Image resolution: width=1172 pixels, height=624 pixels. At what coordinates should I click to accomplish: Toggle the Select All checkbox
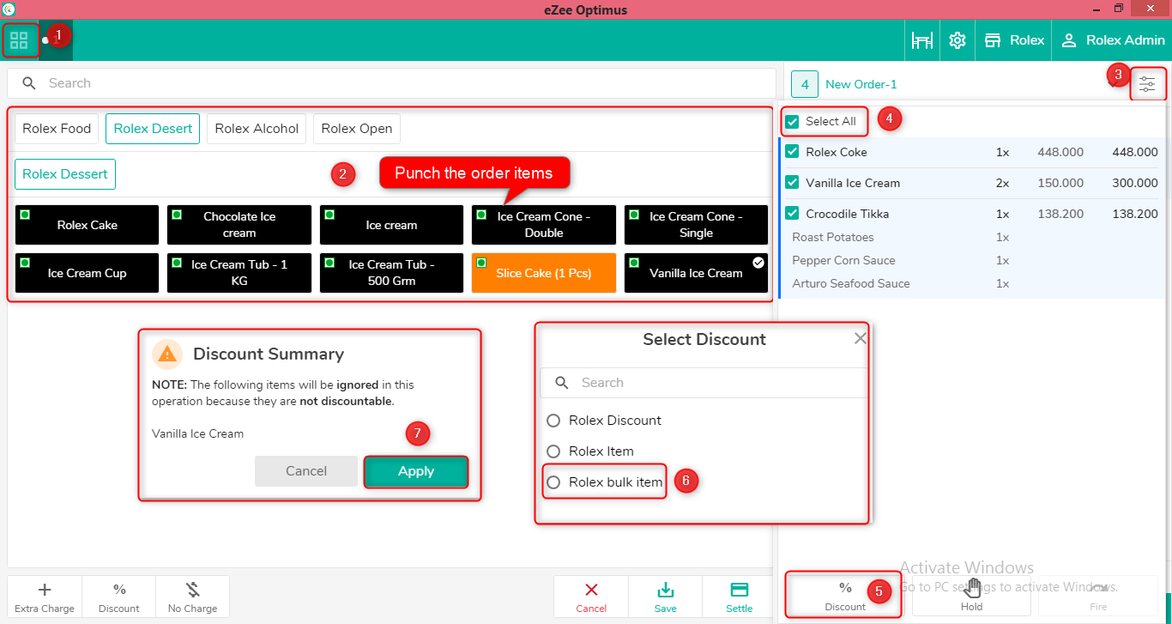(793, 122)
